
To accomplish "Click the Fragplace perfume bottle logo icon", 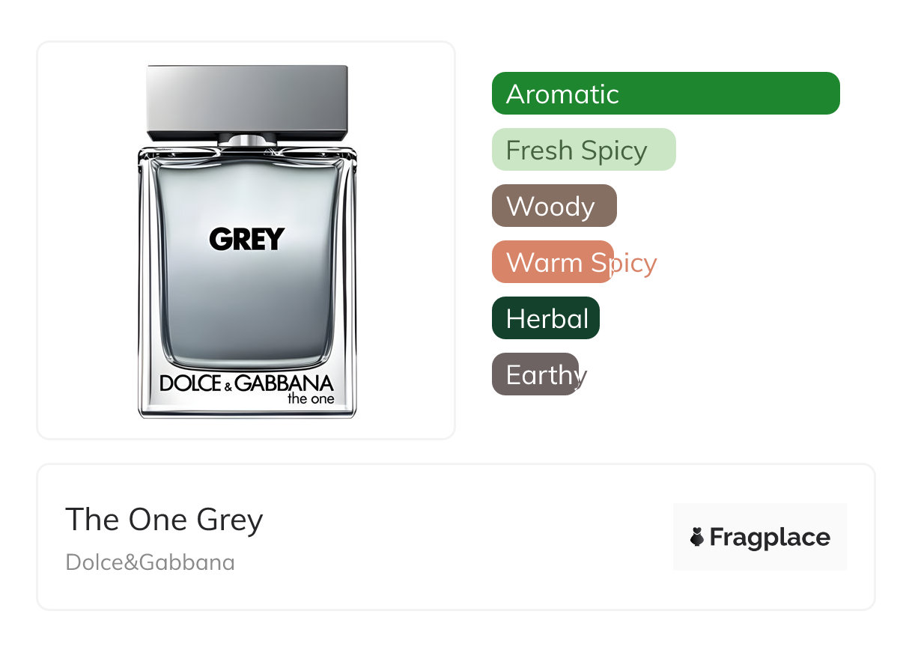I will coord(697,537).
